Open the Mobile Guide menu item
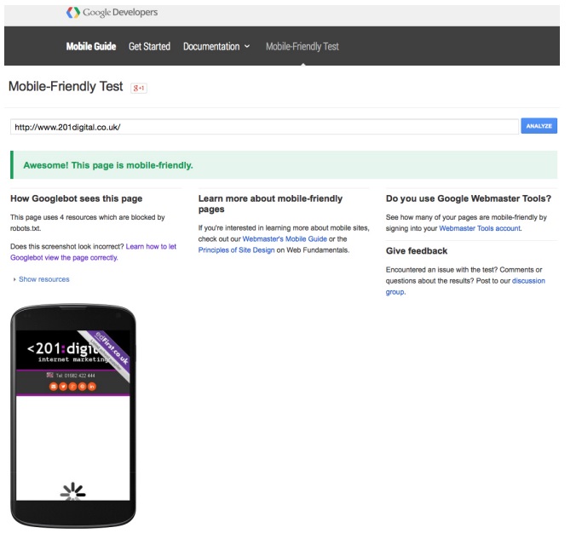The width and height of the screenshot is (582, 539). tap(91, 46)
